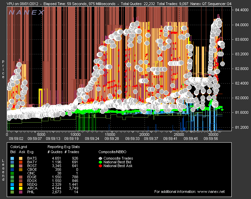251x199 pixels.
Task: Select the BOST bid color swatch
Action: click(x=12, y=166)
